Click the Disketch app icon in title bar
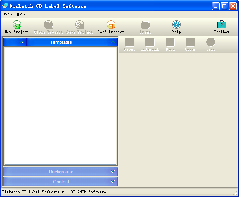This screenshot has width=239, height=197. pos(5,6)
